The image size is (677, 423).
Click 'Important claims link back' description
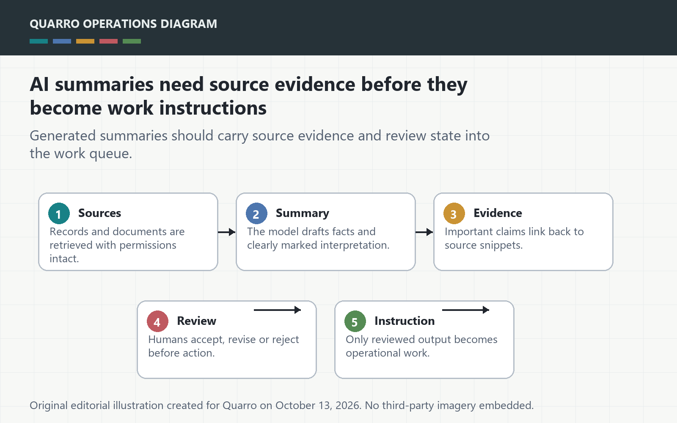pyautogui.click(x=514, y=238)
